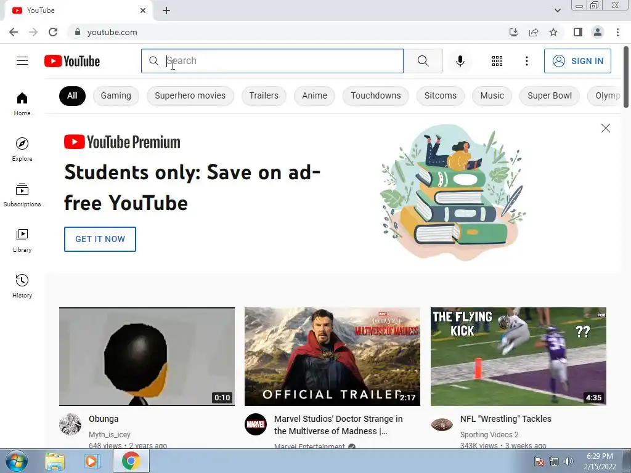Open the Doctor Strange trailer thumbnail

click(x=332, y=357)
